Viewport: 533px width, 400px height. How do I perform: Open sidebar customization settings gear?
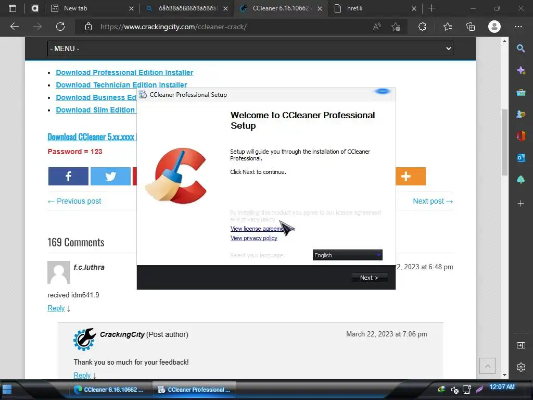[521, 367]
